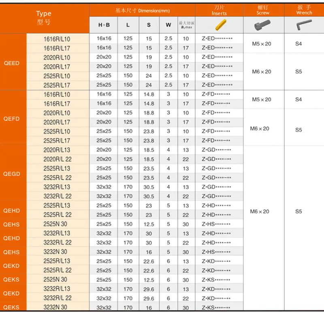Select the W column header
Screen dimensions: 324x313
pyautogui.click(x=168, y=25)
